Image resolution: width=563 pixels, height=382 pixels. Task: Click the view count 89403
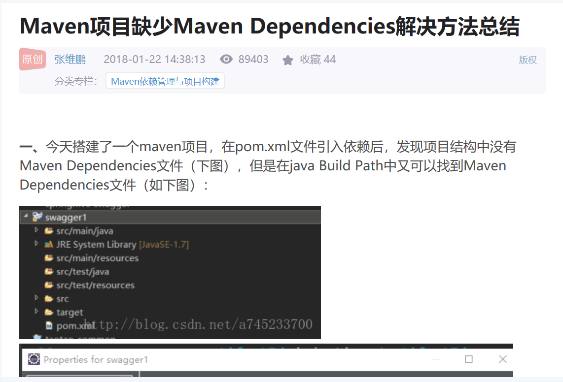[253, 59]
